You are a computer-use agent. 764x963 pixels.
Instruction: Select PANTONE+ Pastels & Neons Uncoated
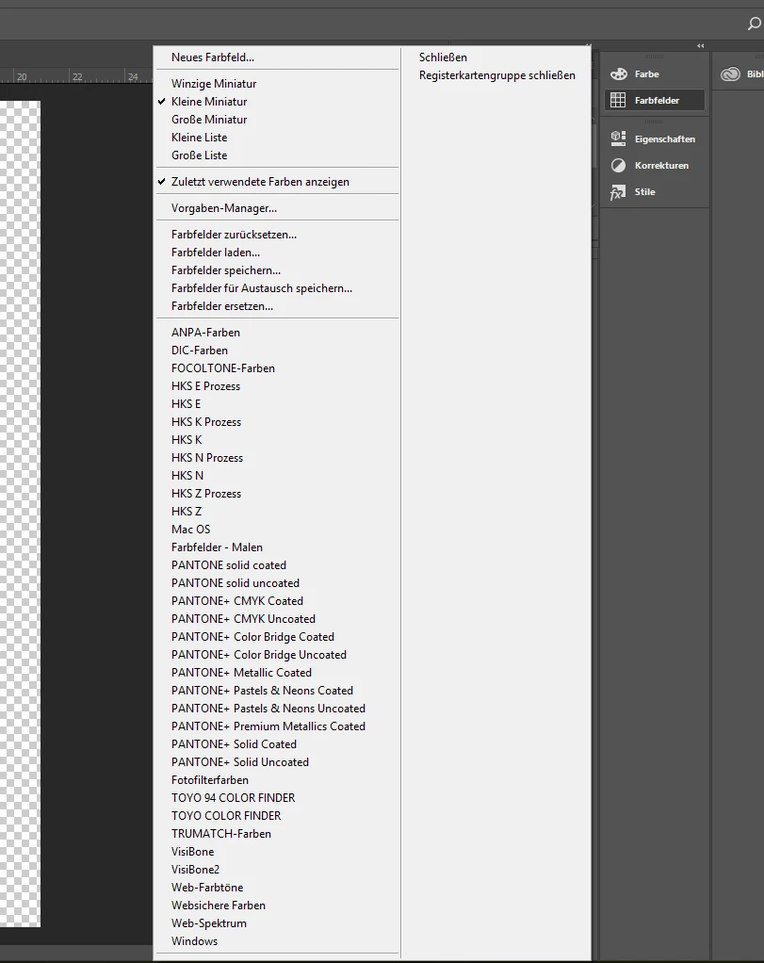[268, 709]
